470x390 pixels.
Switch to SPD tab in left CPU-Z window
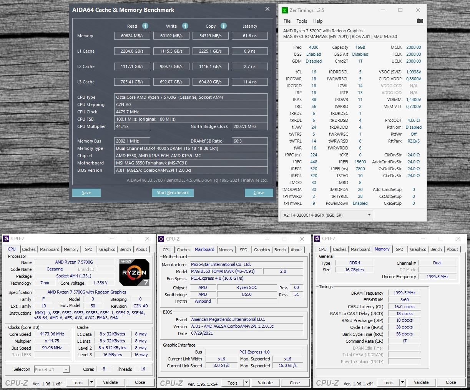click(89, 249)
